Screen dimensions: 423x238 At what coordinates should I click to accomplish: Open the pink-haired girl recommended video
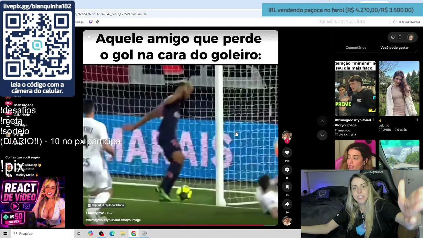point(355,155)
